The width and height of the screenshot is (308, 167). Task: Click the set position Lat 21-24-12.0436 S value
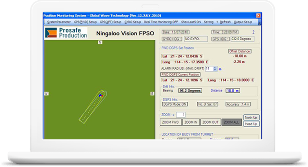182,57
